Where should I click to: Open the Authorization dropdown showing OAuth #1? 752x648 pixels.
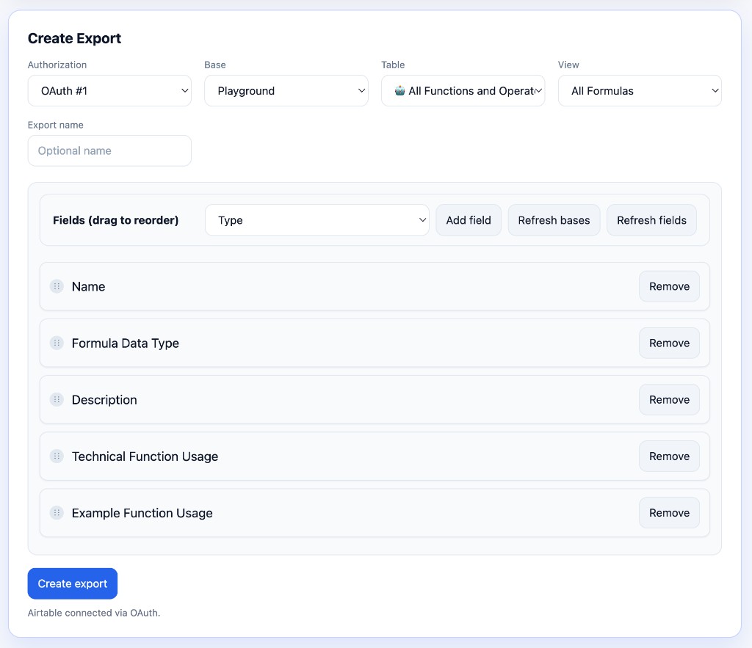click(x=109, y=90)
